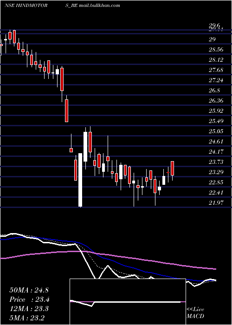Screen dimensions: 232x325
Task: Click the 25.92 price axis label
Action: [x=216, y=111]
